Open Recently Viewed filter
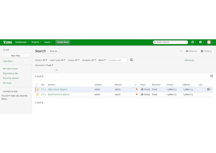Screen dimensions: 216x153 11,78
